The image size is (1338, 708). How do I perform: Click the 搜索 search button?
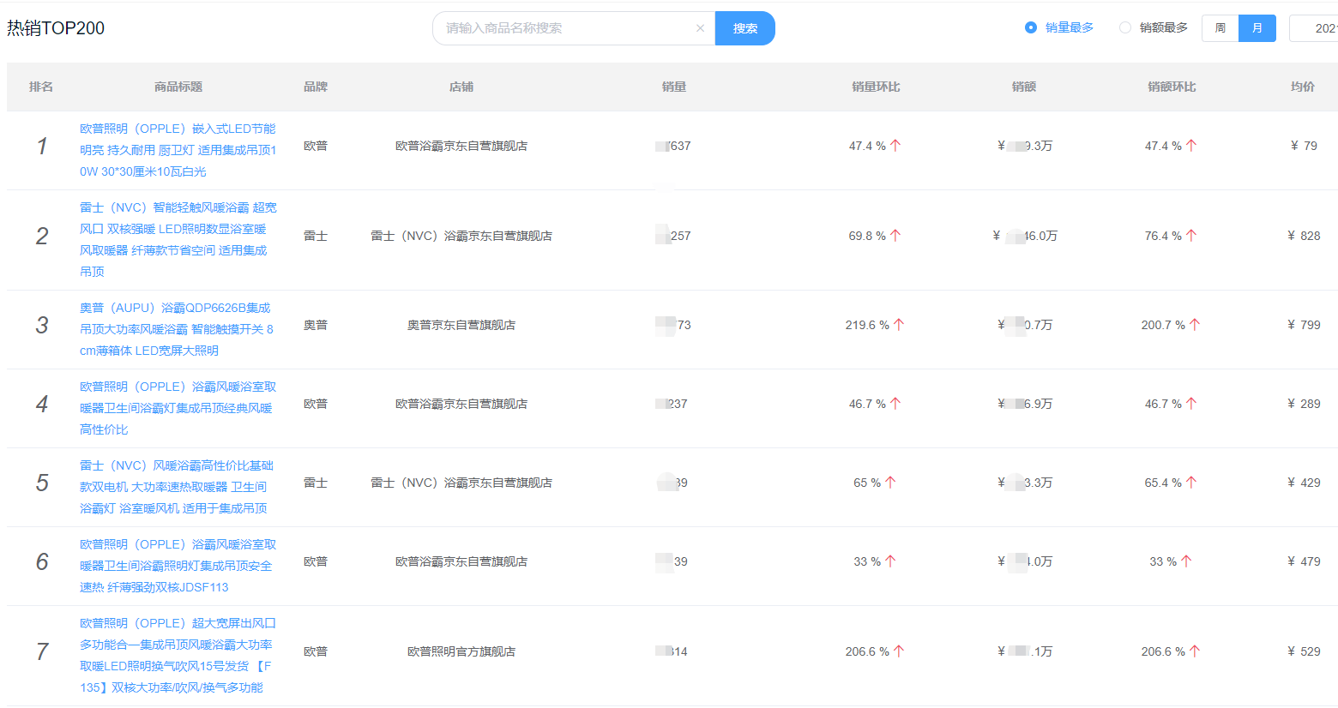(744, 28)
